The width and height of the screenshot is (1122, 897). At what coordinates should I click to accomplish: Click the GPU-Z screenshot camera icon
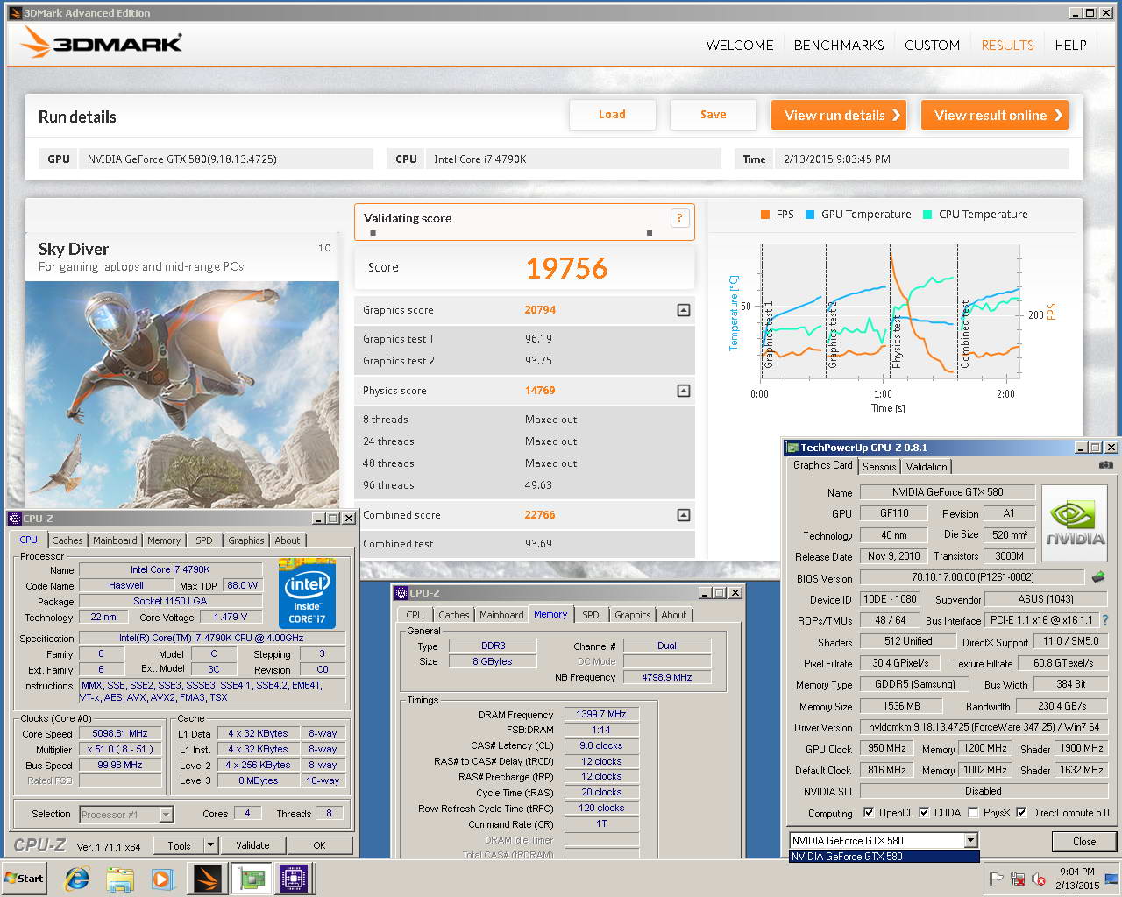coord(1106,465)
